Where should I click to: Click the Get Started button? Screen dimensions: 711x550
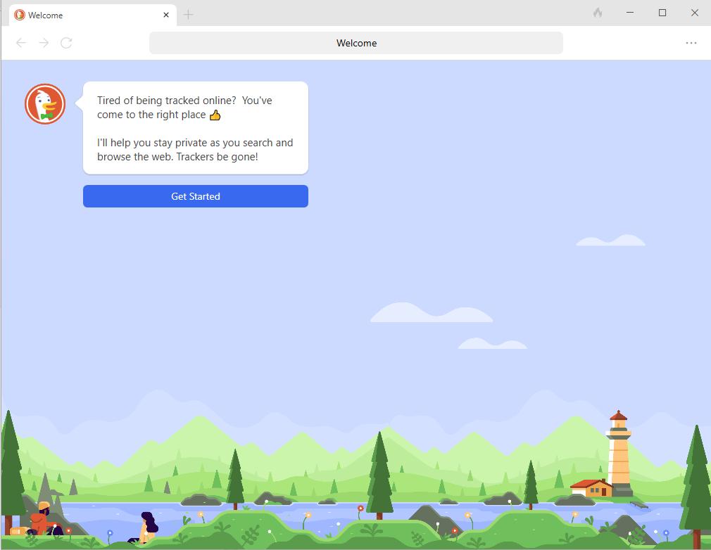[x=195, y=196]
